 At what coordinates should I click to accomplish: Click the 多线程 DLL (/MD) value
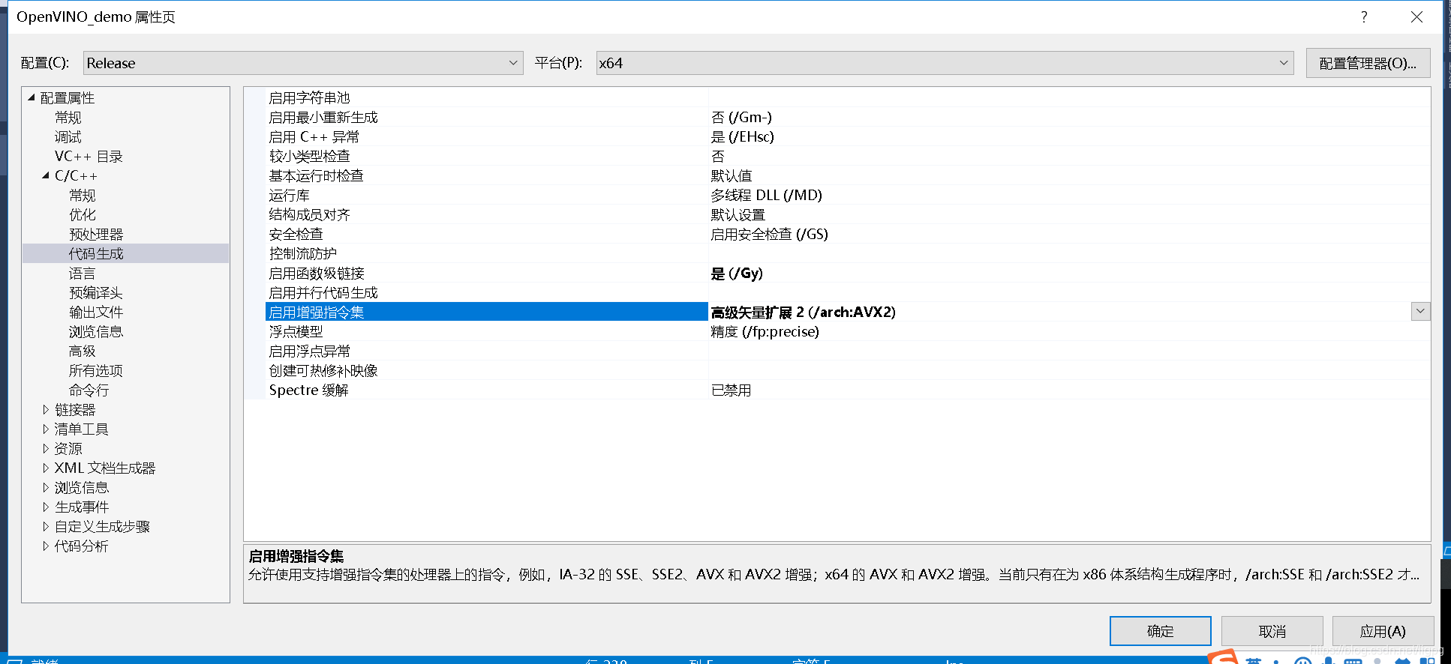767,195
